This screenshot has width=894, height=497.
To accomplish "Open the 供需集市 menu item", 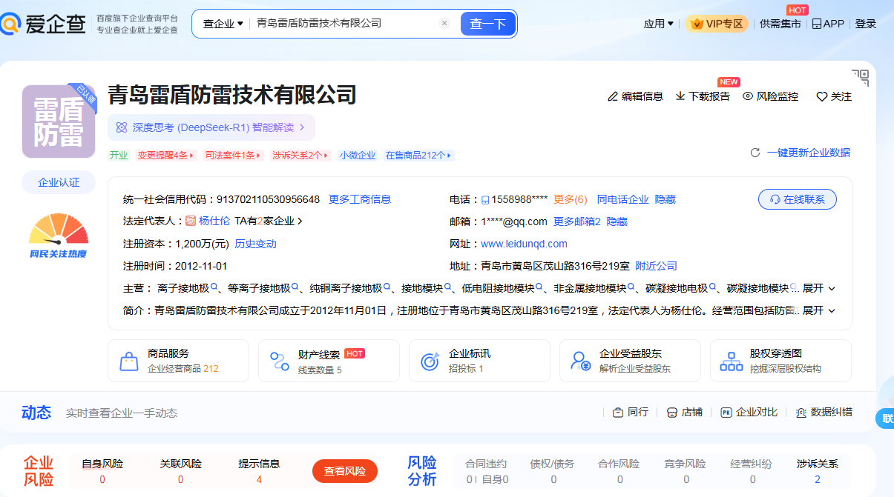I will 780,24.
